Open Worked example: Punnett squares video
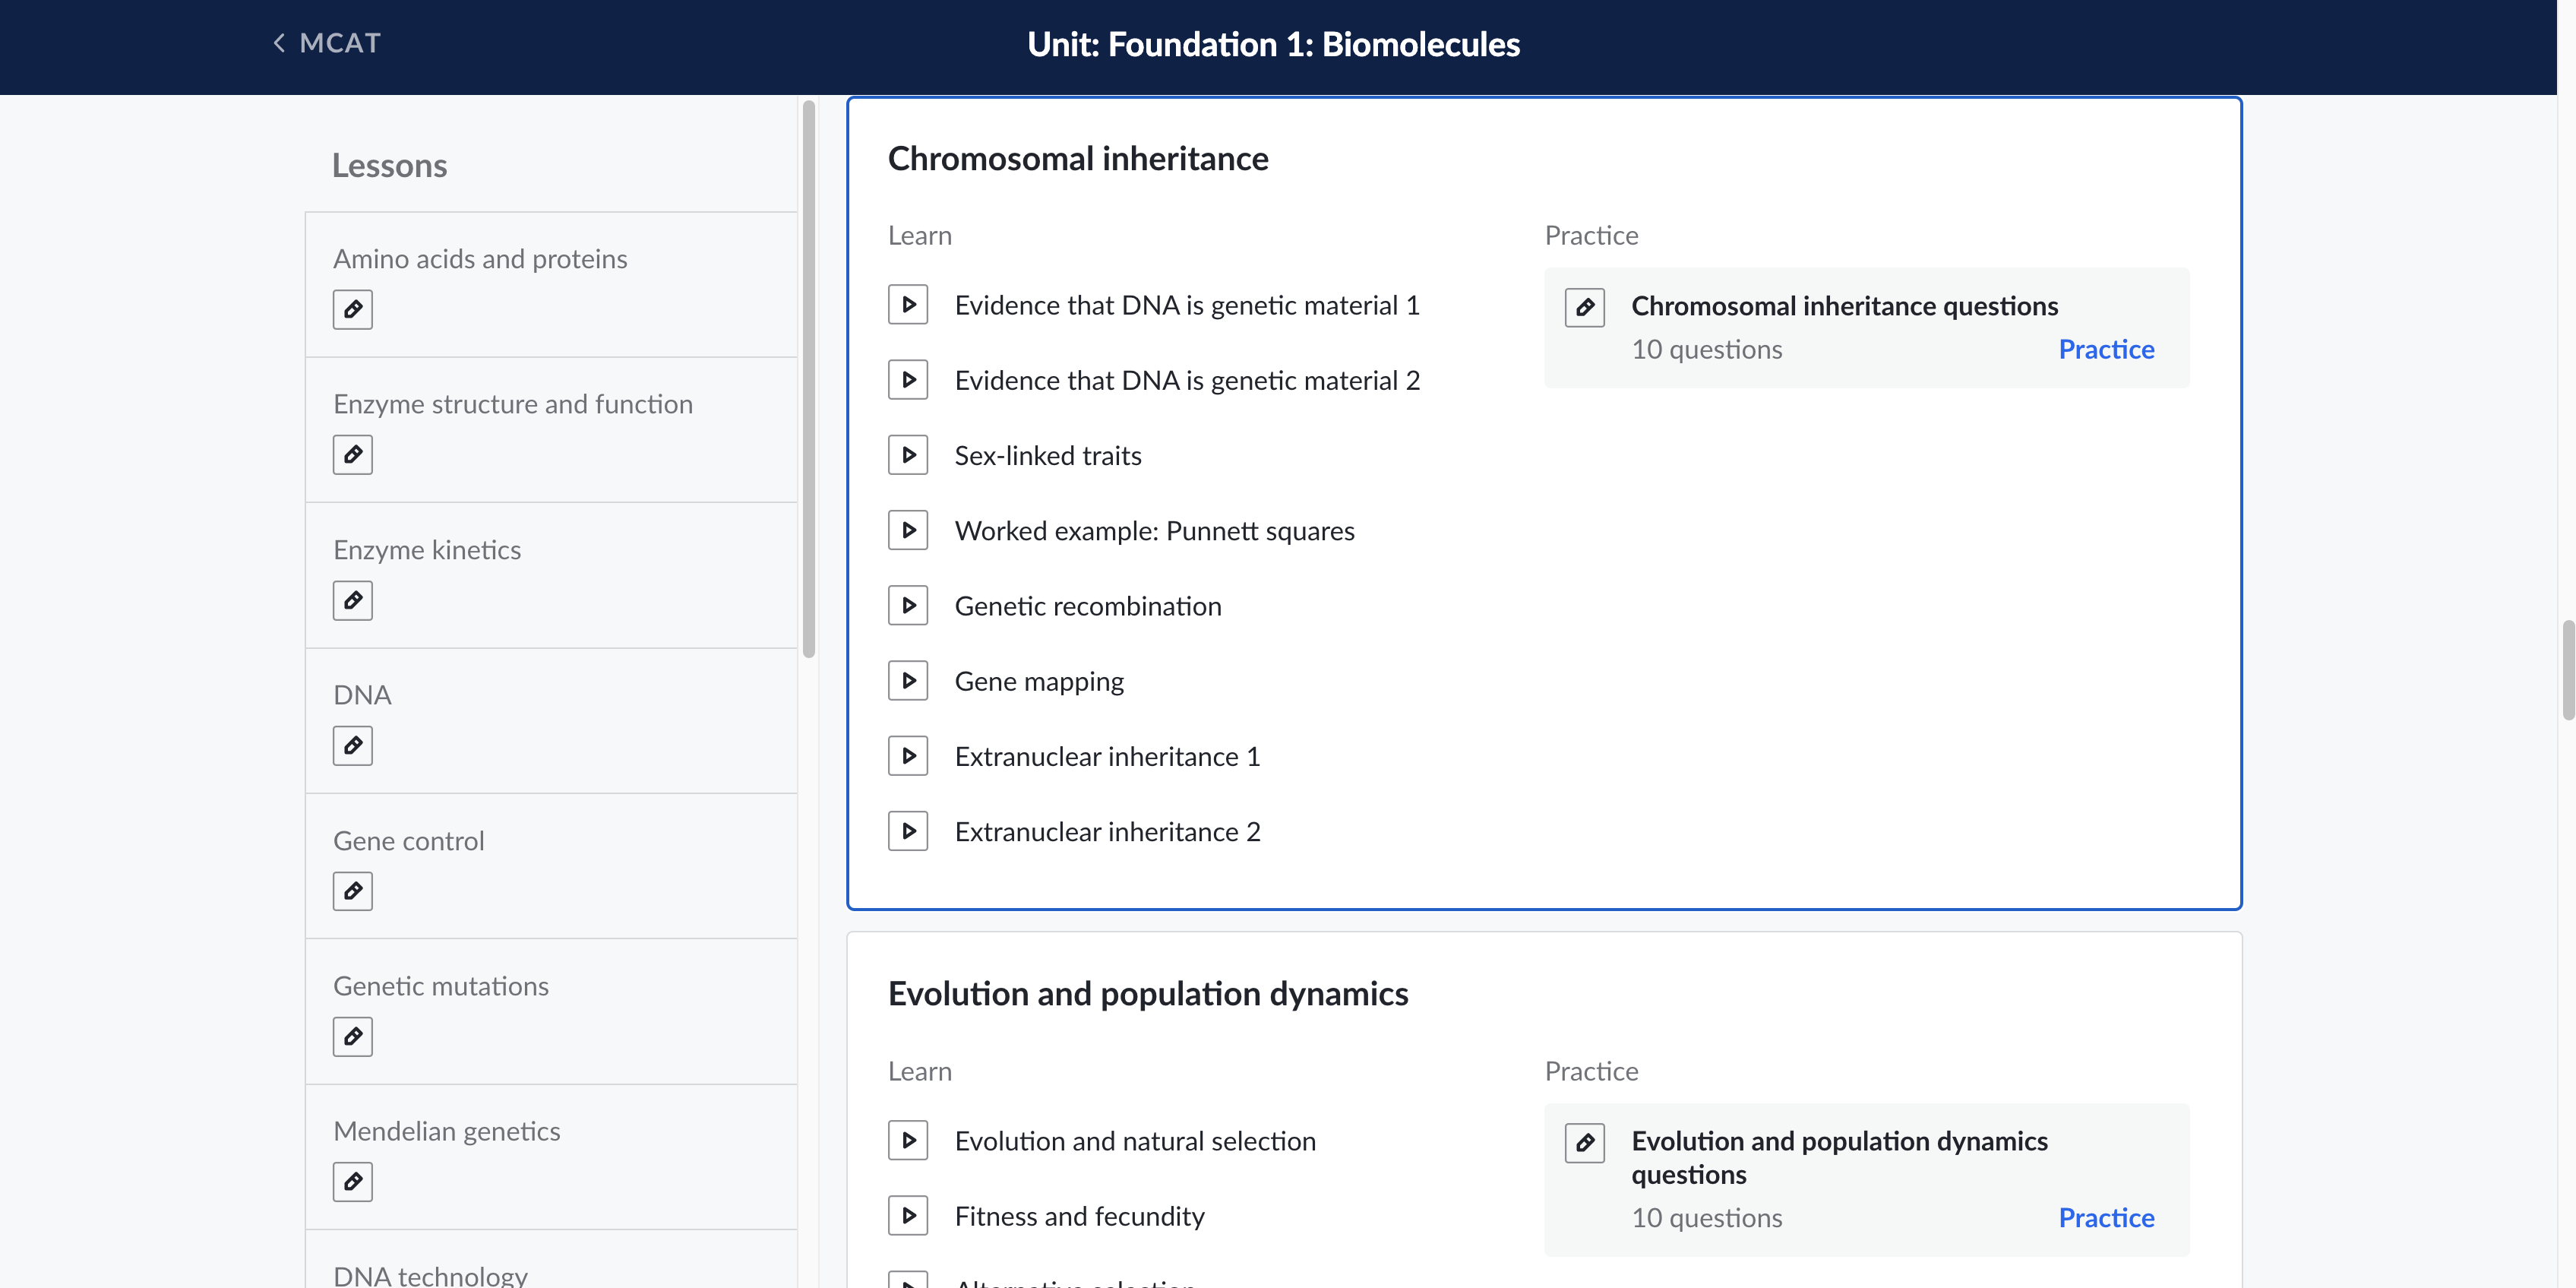The width and height of the screenshot is (2576, 1288). click(x=1154, y=531)
